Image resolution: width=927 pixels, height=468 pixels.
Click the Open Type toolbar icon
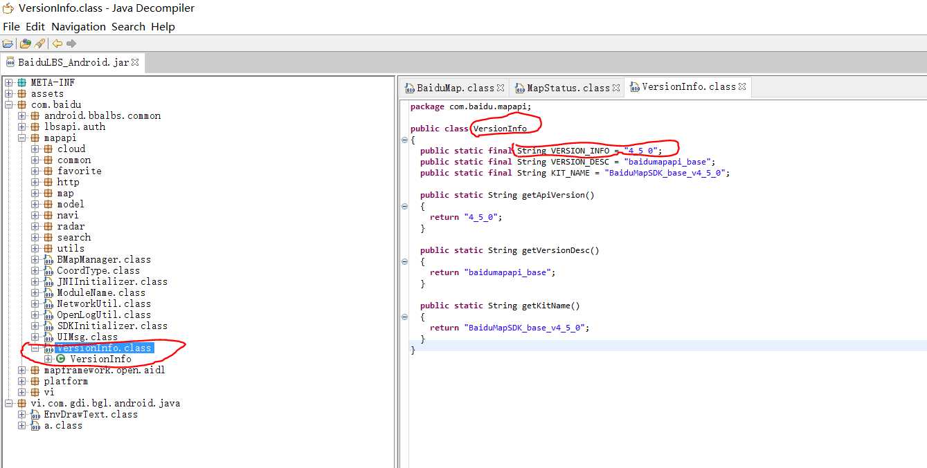25,44
